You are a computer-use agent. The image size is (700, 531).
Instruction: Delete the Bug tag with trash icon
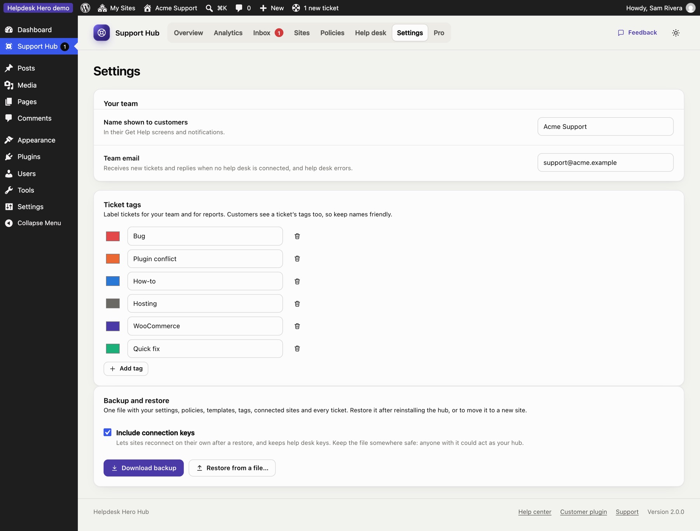coord(297,236)
